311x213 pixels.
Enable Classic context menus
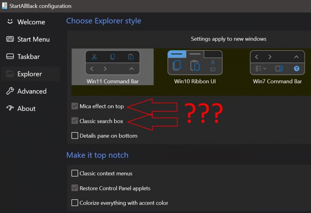tap(75, 173)
